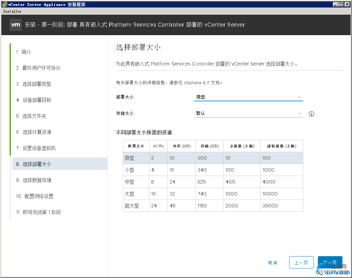Minimize the installer window
The width and height of the screenshot is (352, 278).
click(335, 4)
